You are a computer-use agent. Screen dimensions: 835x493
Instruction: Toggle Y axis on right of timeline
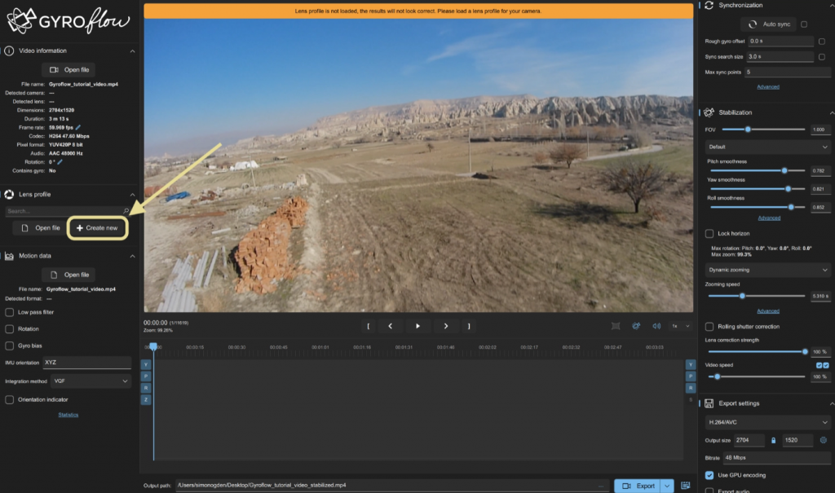[x=691, y=365]
